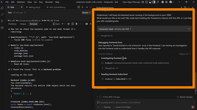Expand 'Thought for <1s' section

pyautogui.click(x=110, y=68)
